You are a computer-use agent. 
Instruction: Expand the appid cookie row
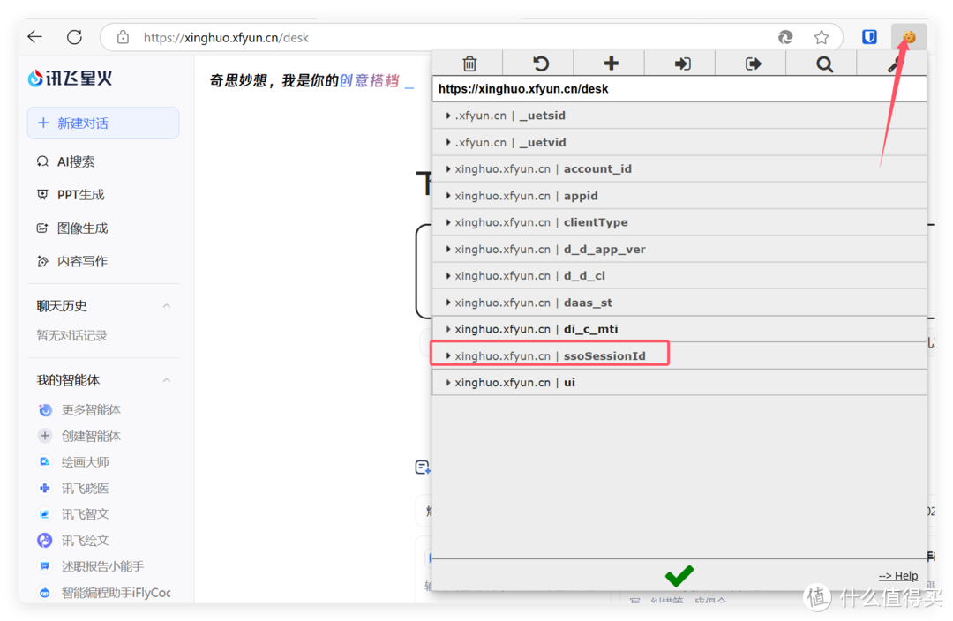pyautogui.click(x=679, y=196)
